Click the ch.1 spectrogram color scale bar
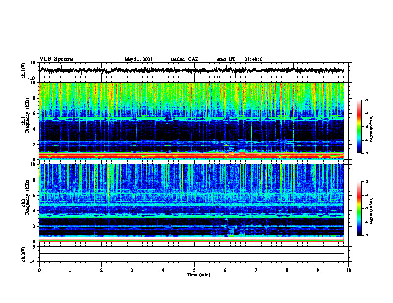Viewport: 393px width, 303px height. [359, 127]
